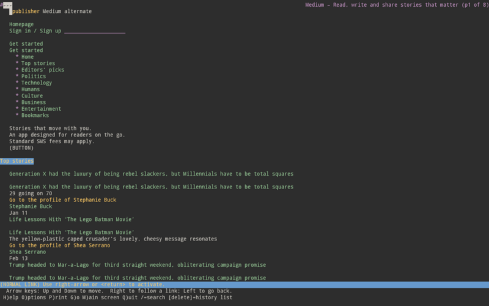Screen dimensions: 489x306
Task: Go to Entertainment category
Action: (x=41, y=109)
